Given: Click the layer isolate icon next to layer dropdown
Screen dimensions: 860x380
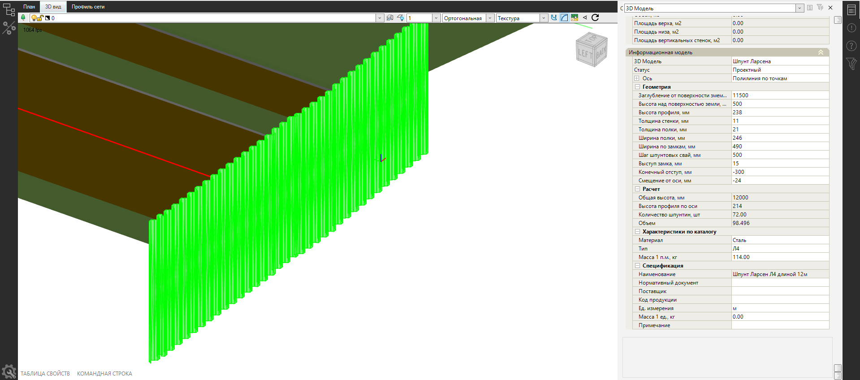Looking at the screenshot, I should pyautogui.click(x=390, y=18).
